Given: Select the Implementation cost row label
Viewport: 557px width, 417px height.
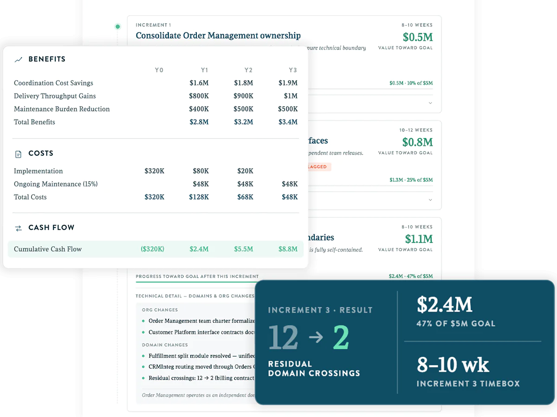Looking at the screenshot, I should point(39,171).
